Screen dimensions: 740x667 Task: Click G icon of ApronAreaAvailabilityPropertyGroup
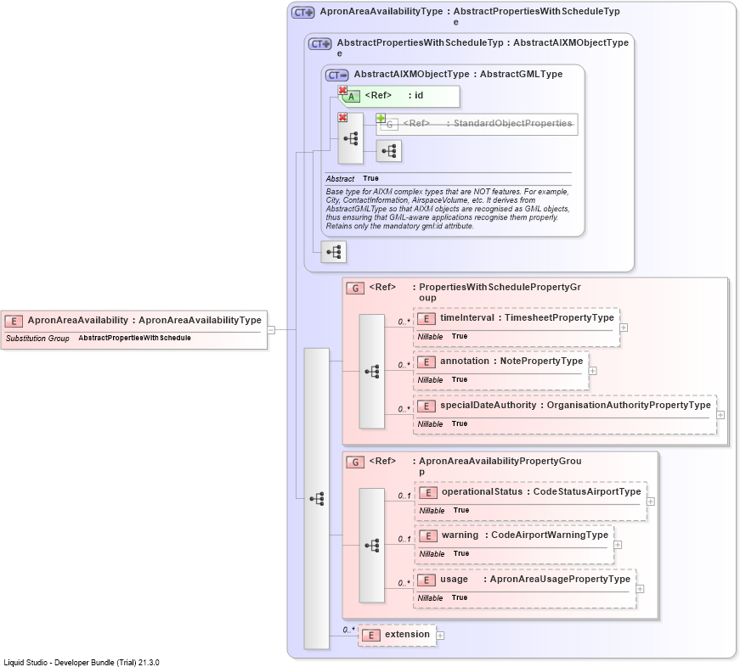[x=355, y=462]
